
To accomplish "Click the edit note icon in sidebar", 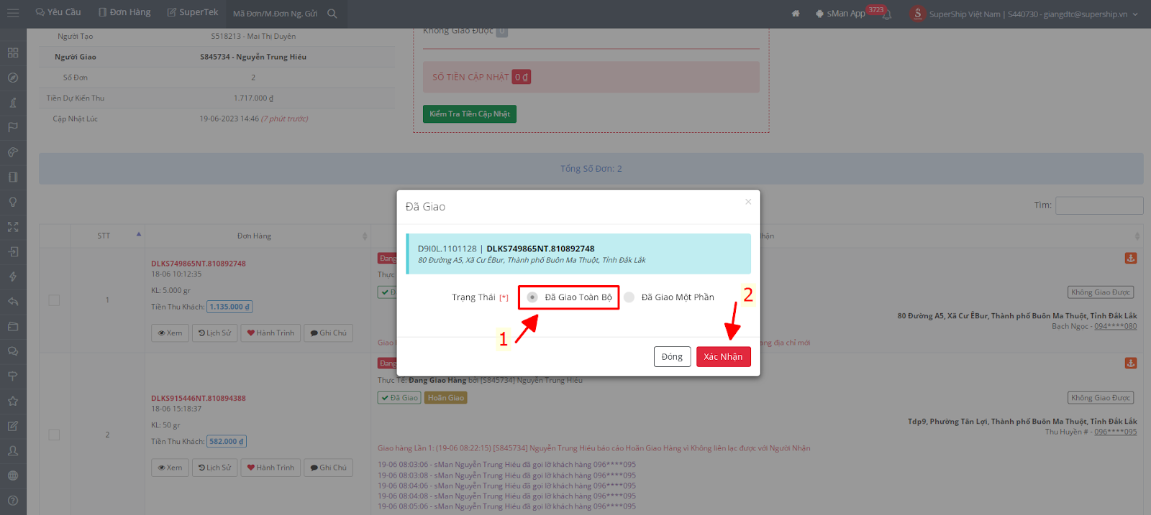I will coord(13,426).
